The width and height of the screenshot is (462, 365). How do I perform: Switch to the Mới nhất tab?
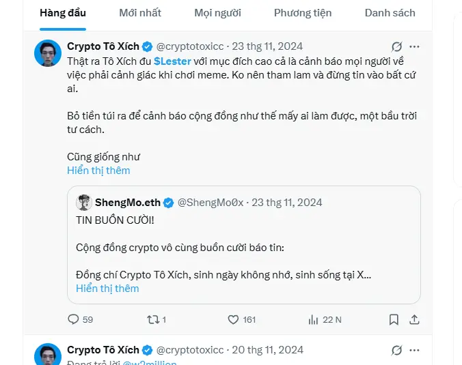click(x=140, y=13)
